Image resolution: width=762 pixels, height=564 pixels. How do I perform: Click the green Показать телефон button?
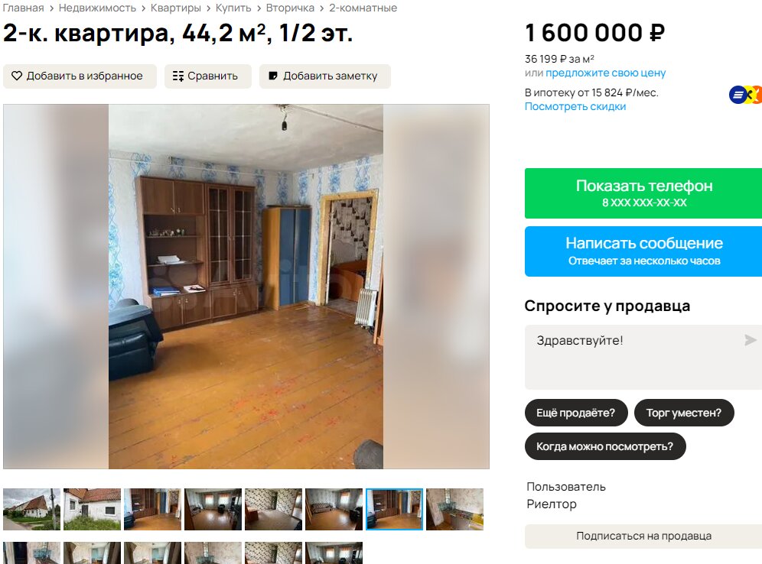(643, 193)
